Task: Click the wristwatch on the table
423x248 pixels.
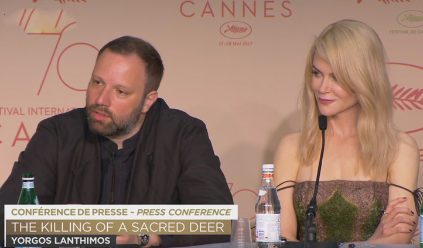Action: tap(144, 239)
